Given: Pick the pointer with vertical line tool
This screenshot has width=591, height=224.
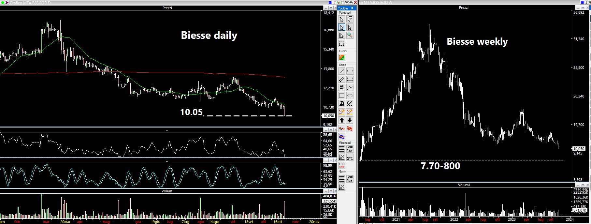Looking at the screenshot, I should [350, 27].
